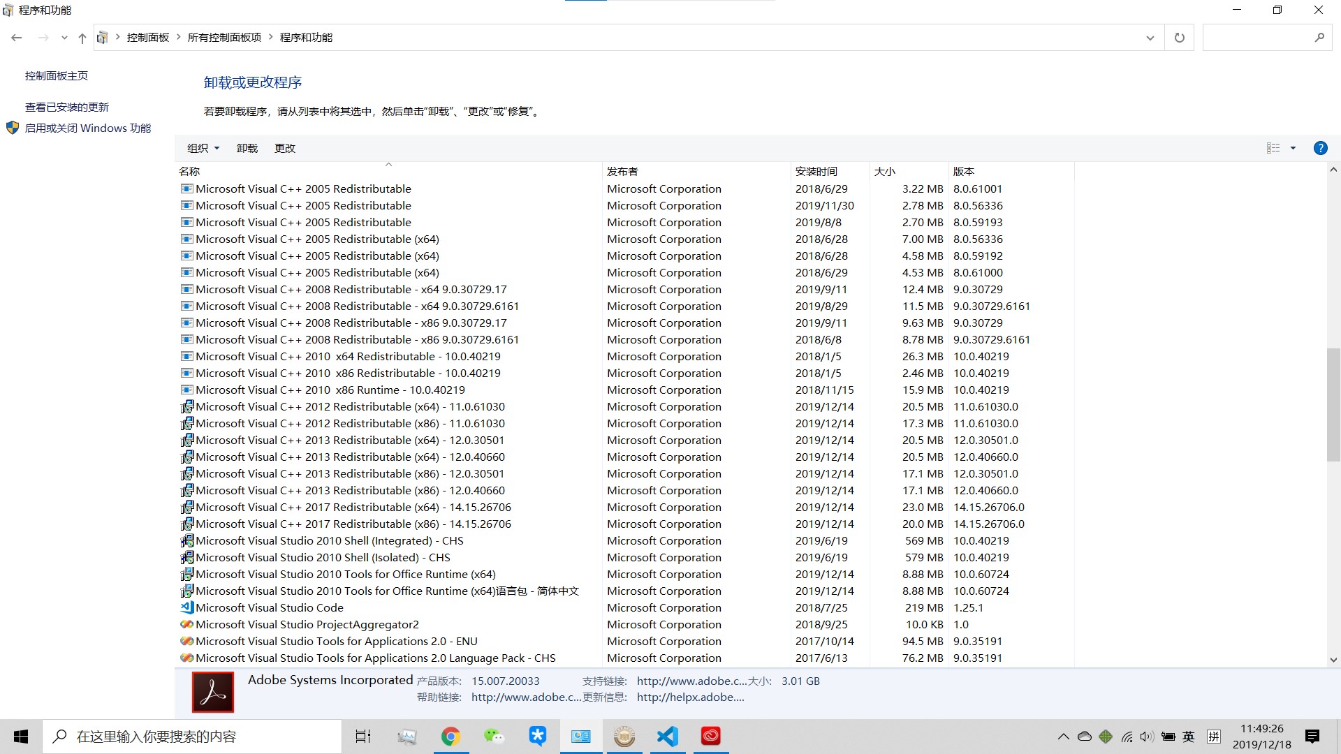Click the 控制面板 breadcrumb

point(148,38)
